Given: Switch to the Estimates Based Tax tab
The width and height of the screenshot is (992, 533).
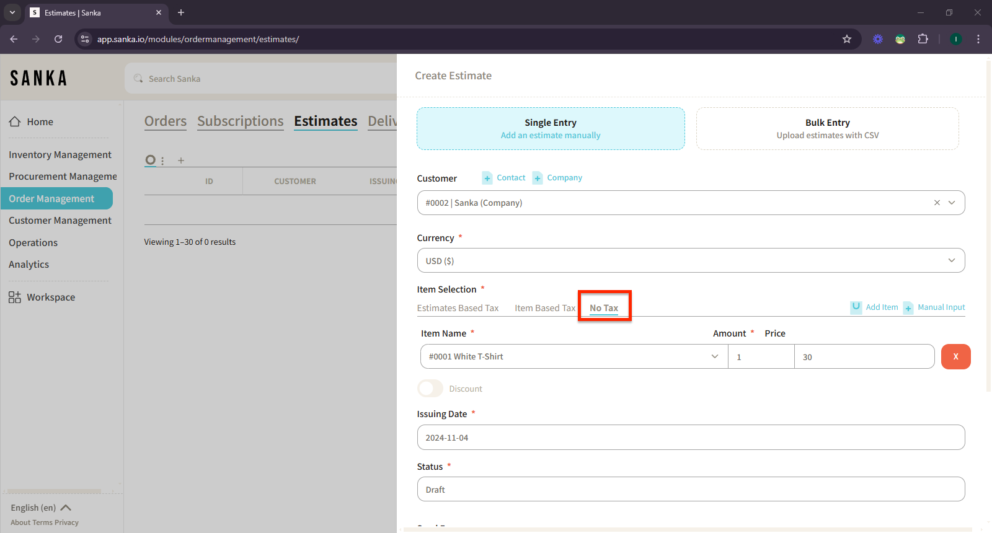Looking at the screenshot, I should pos(458,308).
